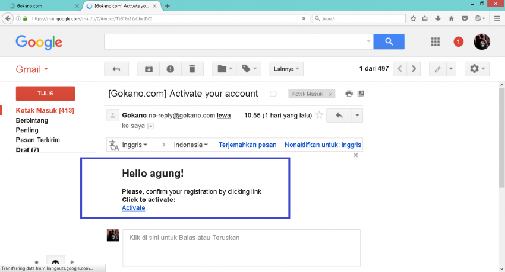Expand input tools dropdown arrow
Screen dimensions: 505x272
(451, 69)
